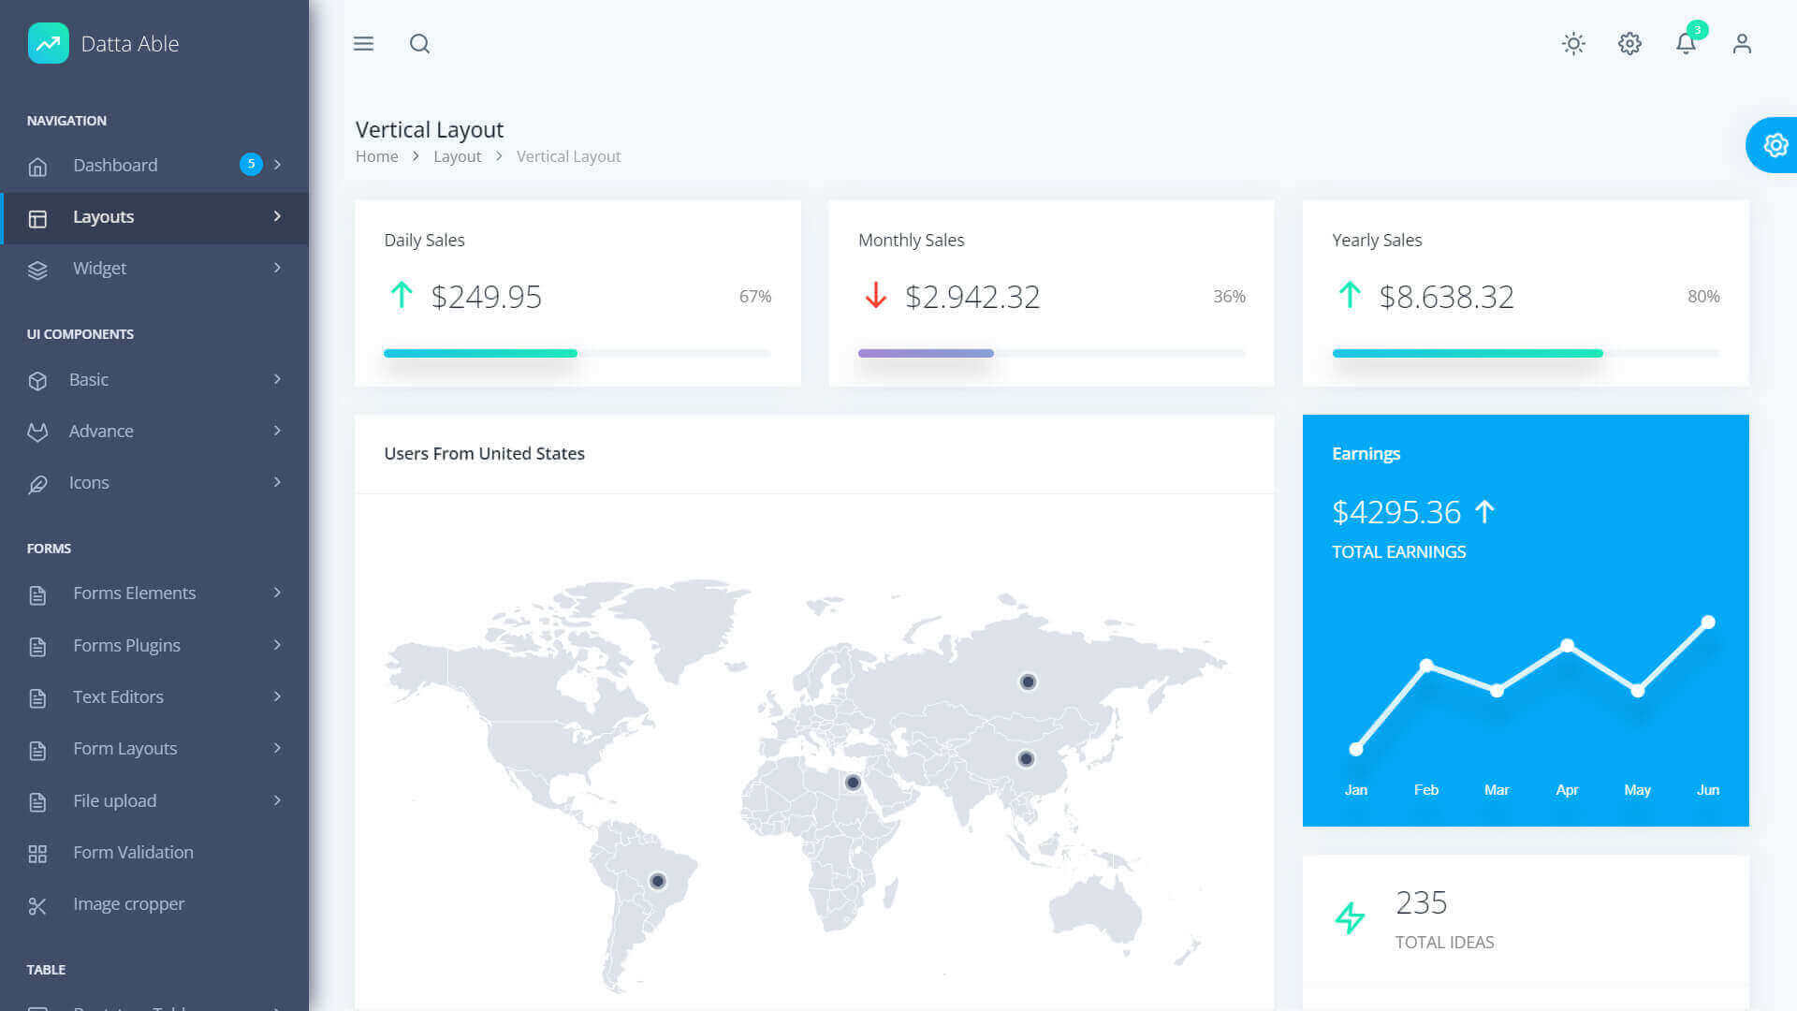This screenshot has width=1797, height=1011.
Task: Click the Total Ideas lightning bolt icon
Action: pos(1350,917)
